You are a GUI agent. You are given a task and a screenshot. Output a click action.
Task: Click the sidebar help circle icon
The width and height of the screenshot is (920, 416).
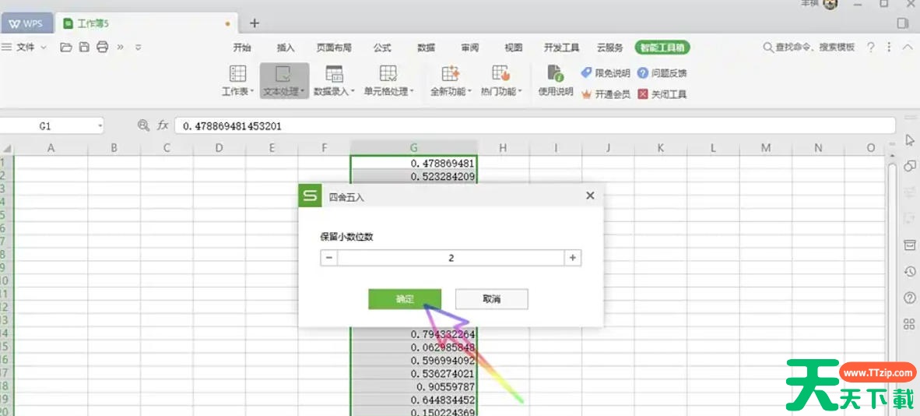(x=909, y=298)
